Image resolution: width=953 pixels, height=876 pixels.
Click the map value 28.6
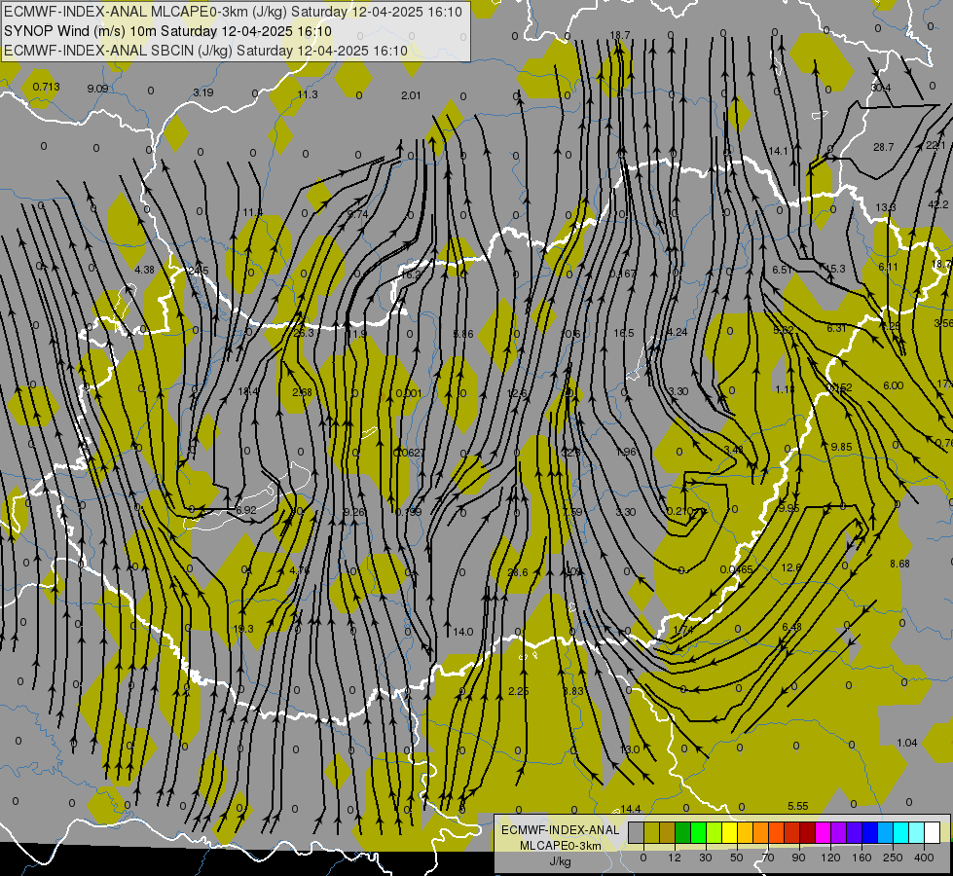[517, 572]
